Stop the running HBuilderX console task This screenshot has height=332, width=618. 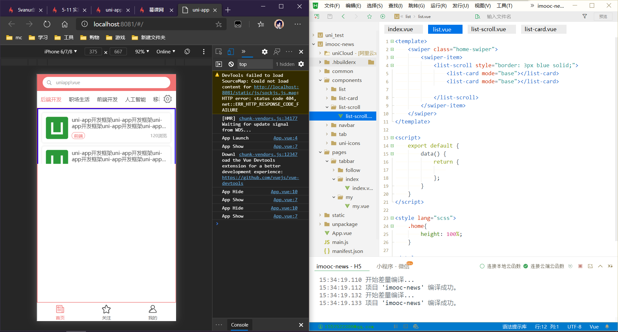(580, 266)
